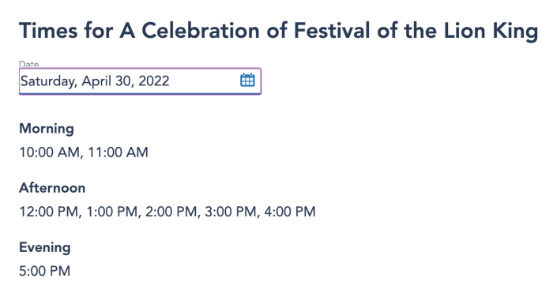Choose the 1:00 PM showtime

[112, 212]
